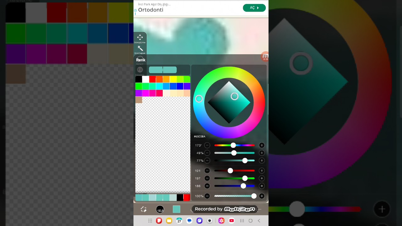Open the Ortodonti ad headline
Image resolution: width=402 pixels, height=226 pixels.
tap(151, 10)
